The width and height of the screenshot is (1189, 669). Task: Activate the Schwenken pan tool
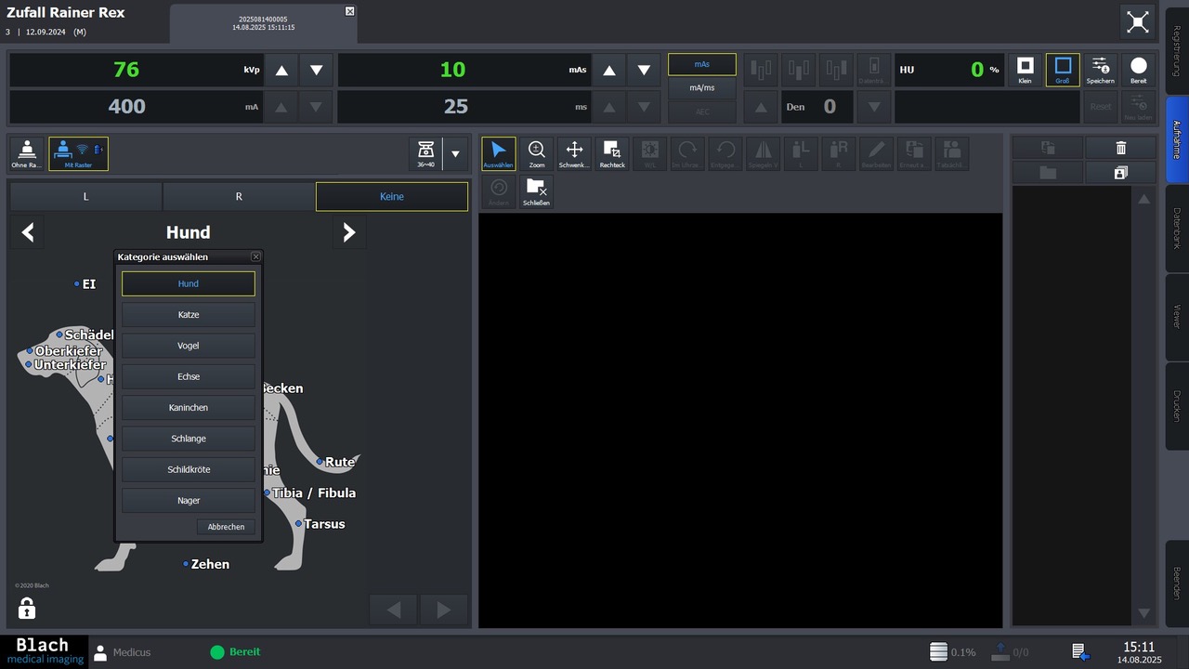(574, 153)
